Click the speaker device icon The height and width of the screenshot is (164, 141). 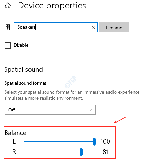[8, 27]
